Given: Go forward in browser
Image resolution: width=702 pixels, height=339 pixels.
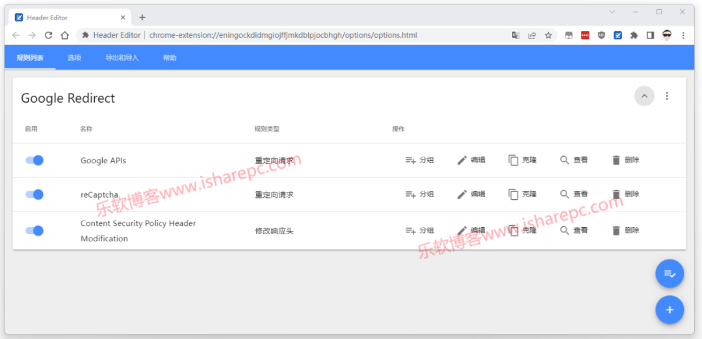Looking at the screenshot, I should pyautogui.click(x=32, y=35).
